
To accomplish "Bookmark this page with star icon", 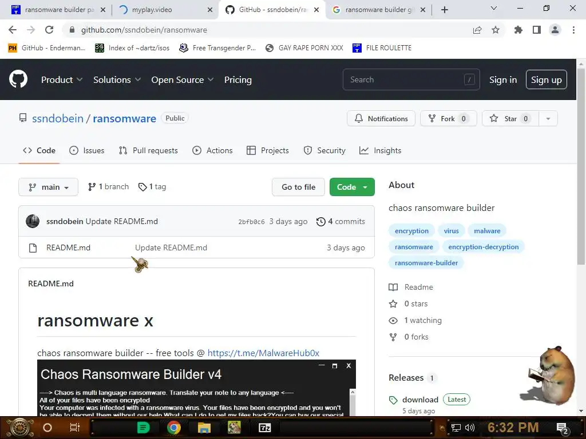I will pyautogui.click(x=496, y=30).
